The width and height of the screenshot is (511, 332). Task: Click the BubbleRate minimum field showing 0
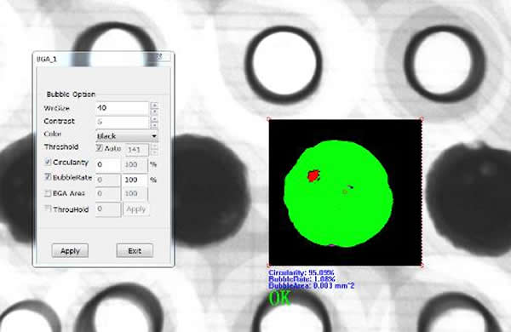(x=108, y=180)
